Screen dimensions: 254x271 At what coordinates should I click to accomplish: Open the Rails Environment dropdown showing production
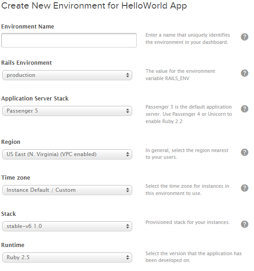(x=67, y=75)
